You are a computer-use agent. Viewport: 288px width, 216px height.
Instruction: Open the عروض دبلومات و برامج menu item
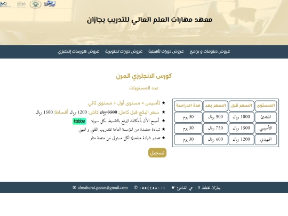pyautogui.click(x=210, y=51)
